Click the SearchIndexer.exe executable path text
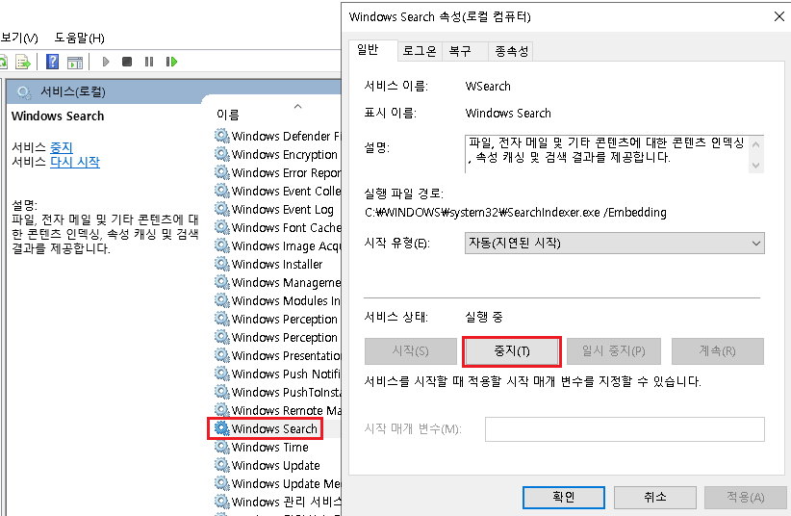Viewport: 791px width, 516px height. (x=515, y=213)
